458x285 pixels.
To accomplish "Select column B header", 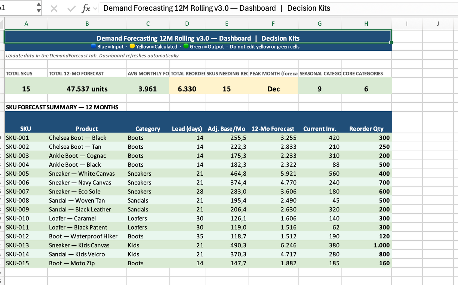I will coord(87,24).
